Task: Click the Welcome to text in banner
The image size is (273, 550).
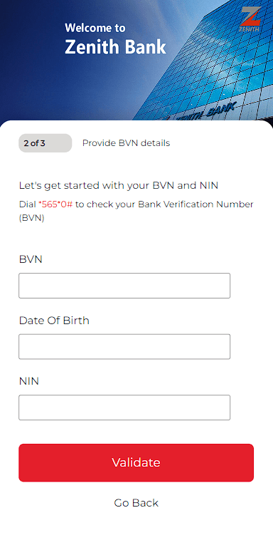Action: (x=95, y=28)
